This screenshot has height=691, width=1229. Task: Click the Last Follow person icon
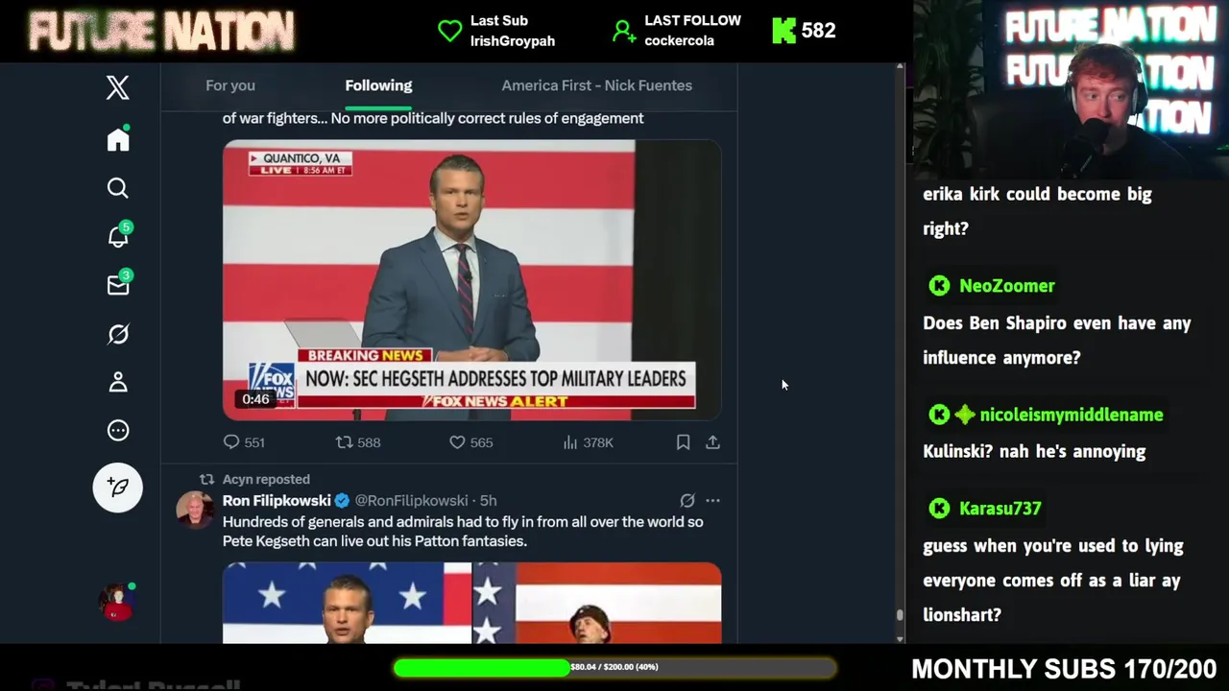coord(624,32)
